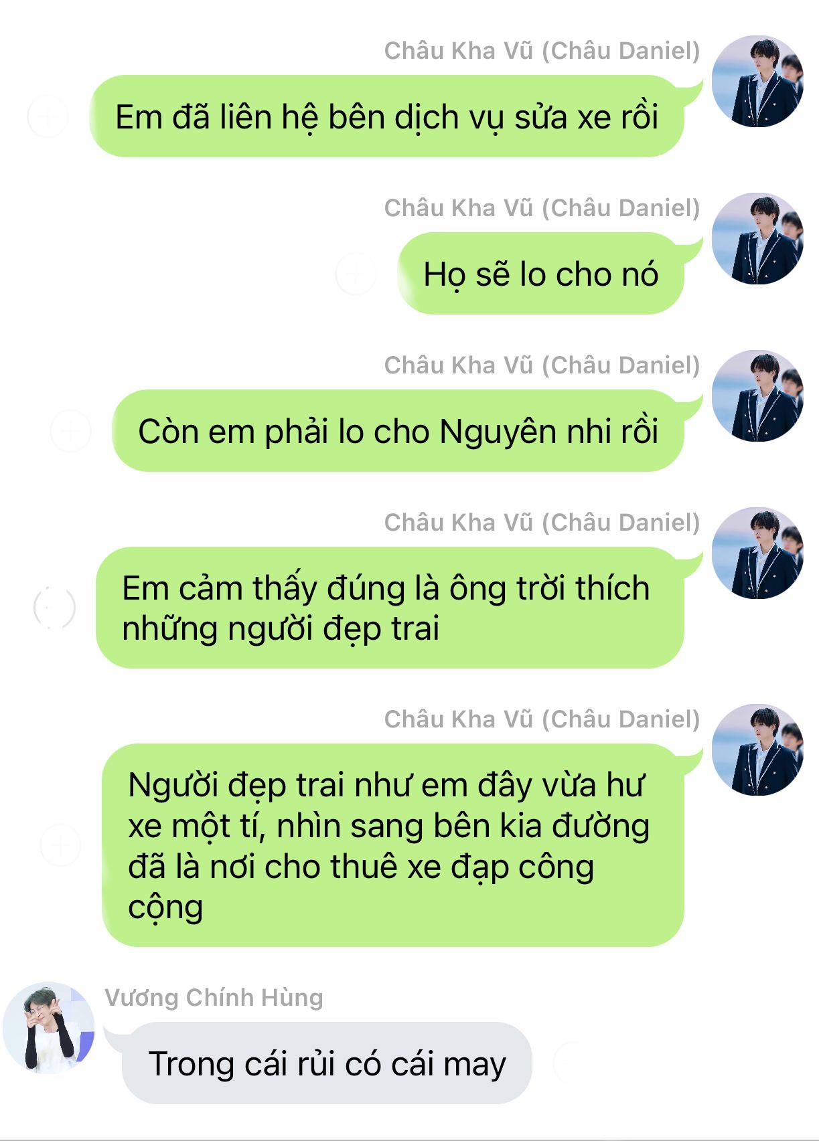Select the 'Người đẹp trai như em' long message bubble

click(393, 845)
